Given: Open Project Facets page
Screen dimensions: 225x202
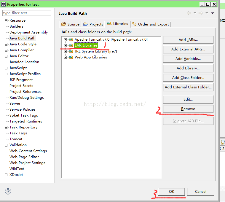Looking at the screenshot, I should pyautogui.click(x=21, y=86).
